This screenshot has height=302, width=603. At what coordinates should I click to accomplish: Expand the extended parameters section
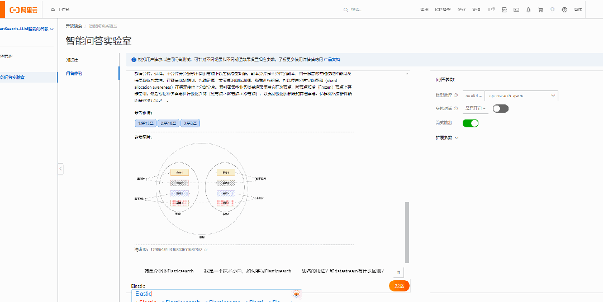(x=447, y=137)
